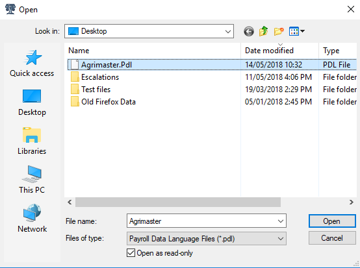
Task: Expand the File name dropdown arrow
Action: point(280,221)
